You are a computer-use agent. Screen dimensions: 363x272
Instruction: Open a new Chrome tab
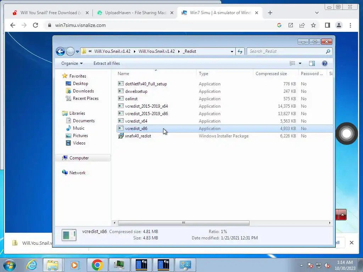[x=270, y=13]
